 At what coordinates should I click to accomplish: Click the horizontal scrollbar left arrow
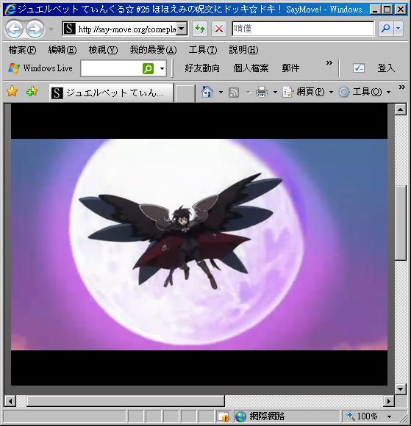click(x=10, y=401)
